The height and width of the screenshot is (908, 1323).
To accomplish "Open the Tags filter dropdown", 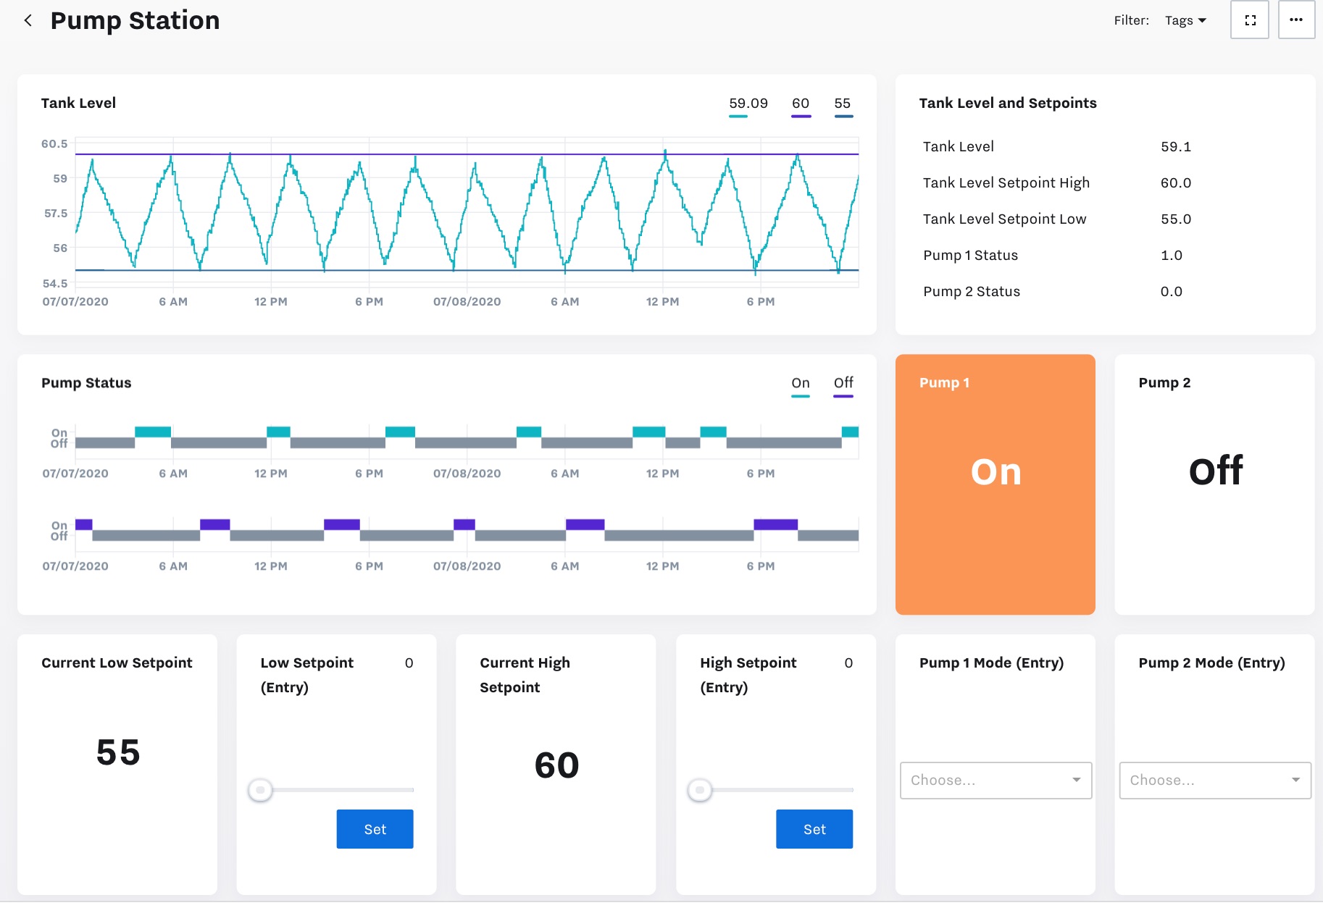I will click(1185, 20).
